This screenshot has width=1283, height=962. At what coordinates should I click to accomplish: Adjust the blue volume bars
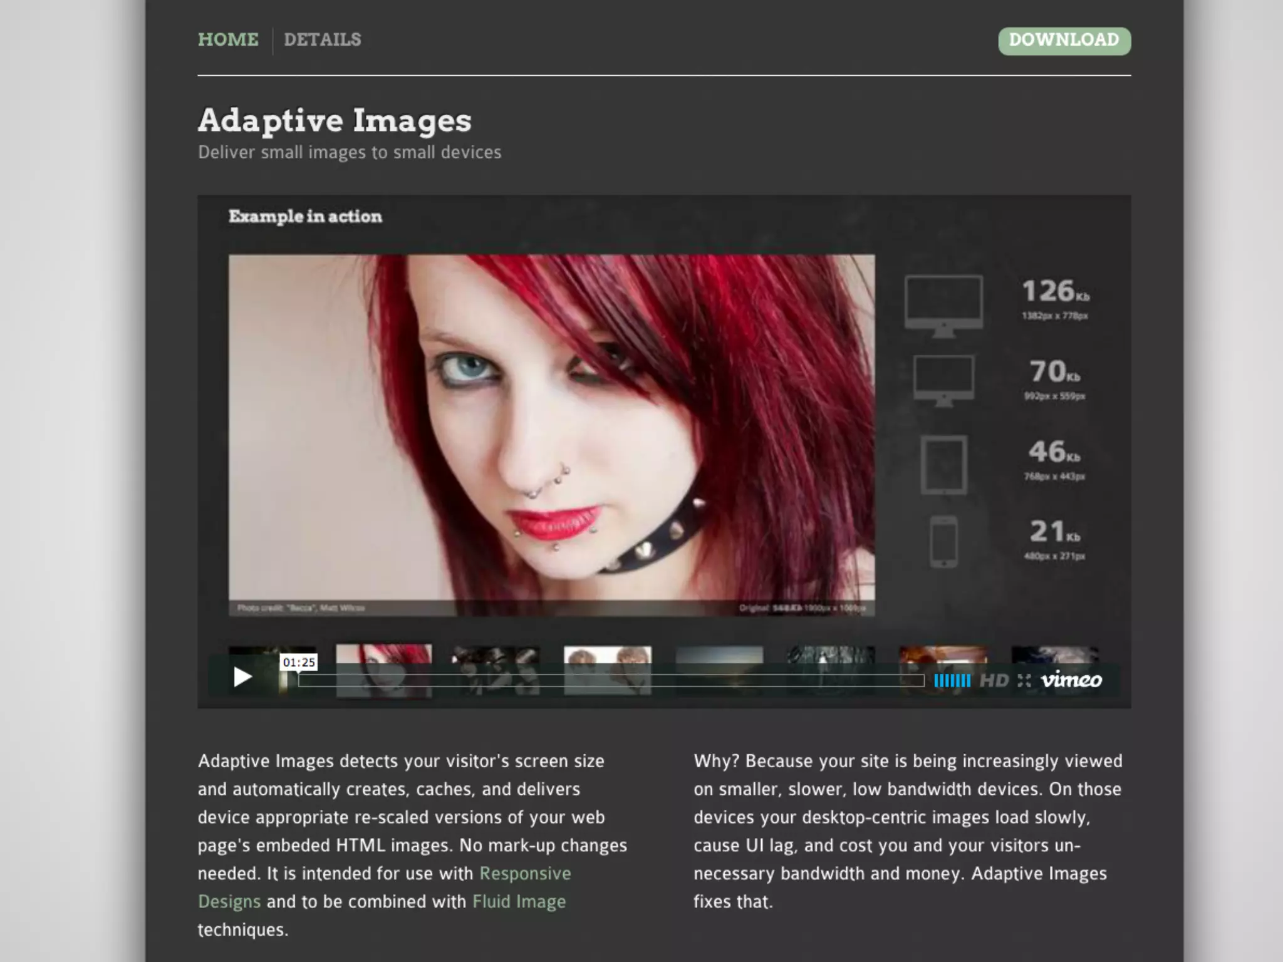point(952,681)
